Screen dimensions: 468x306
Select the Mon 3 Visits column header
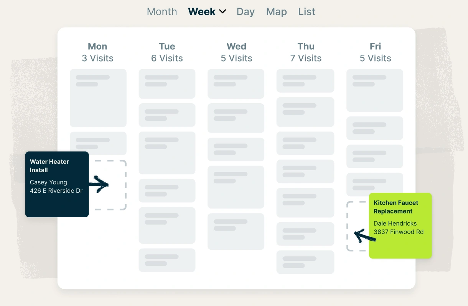[97, 52]
